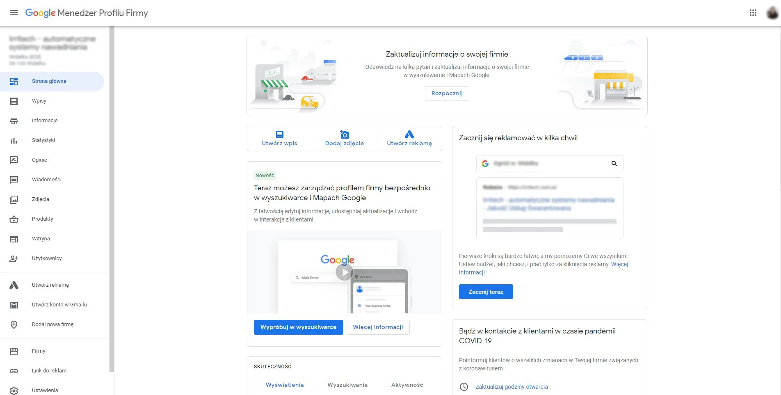Viewport: 781px width, 395px height.
Task: Go to Opinie in the sidebar
Action: click(x=39, y=160)
